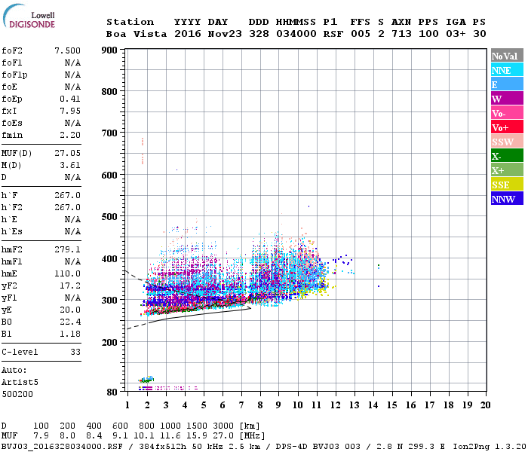Click the D 3000 km table value
528x452 pixels.
[223, 426]
